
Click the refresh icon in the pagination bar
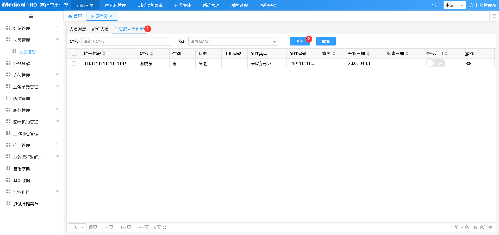(164, 227)
